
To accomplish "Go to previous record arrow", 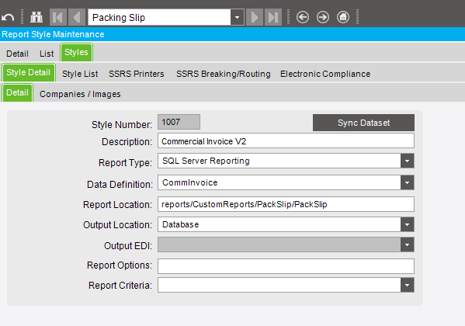I will pos(77,17).
